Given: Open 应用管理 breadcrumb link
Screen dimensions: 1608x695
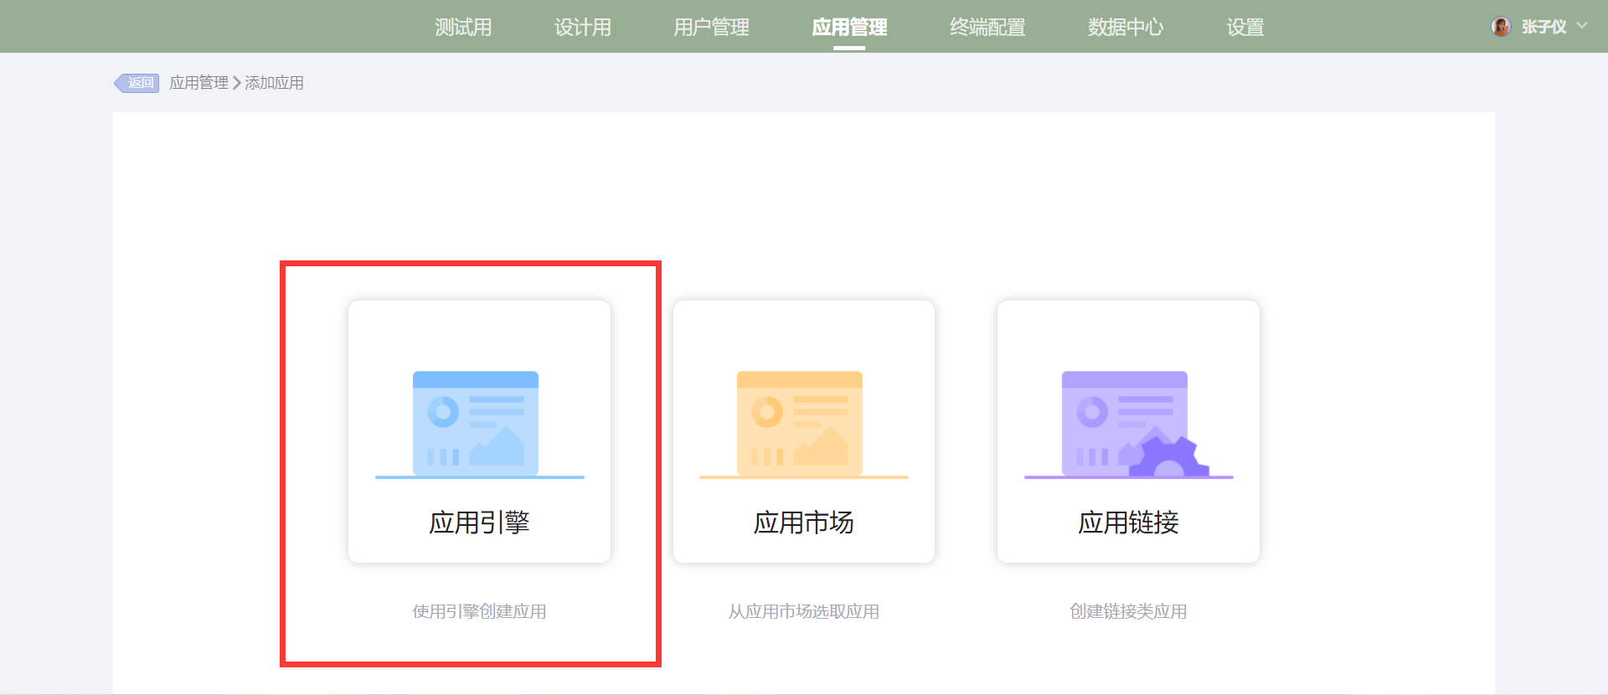Looking at the screenshot, I should (x=199, y=83).
